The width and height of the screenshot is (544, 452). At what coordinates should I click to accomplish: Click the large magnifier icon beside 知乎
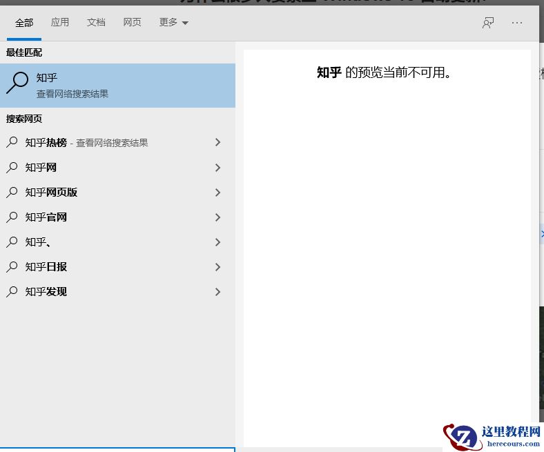[x=17, y=83]
